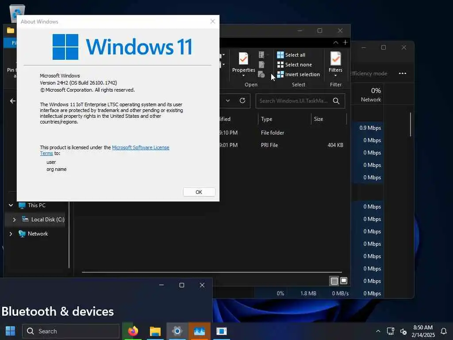The height and width of the screenshot is (340, 453).
Task: Refresh the File Explorer folder view
Action: pos(242,100)
